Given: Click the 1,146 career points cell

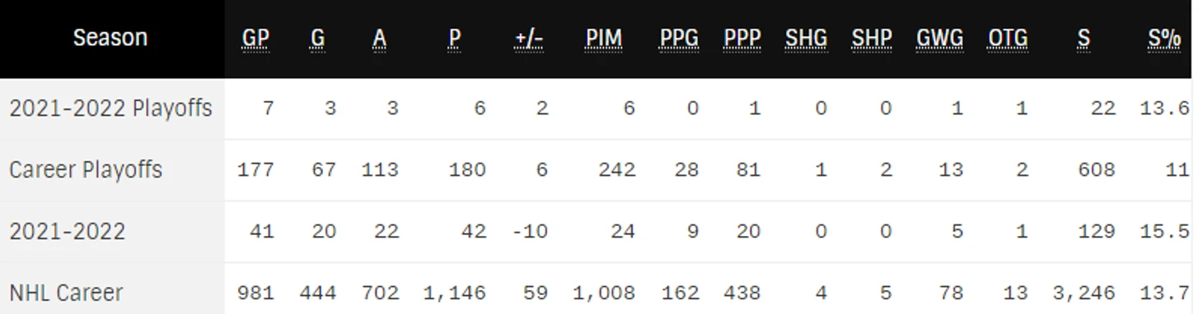Looking at the screenshot, I should [x=454, y=293].
